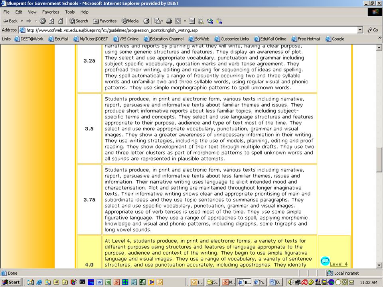Launch Microsoft Excel from Quick Launch
This screenshot has height=287, width=383.
[108, 282]
